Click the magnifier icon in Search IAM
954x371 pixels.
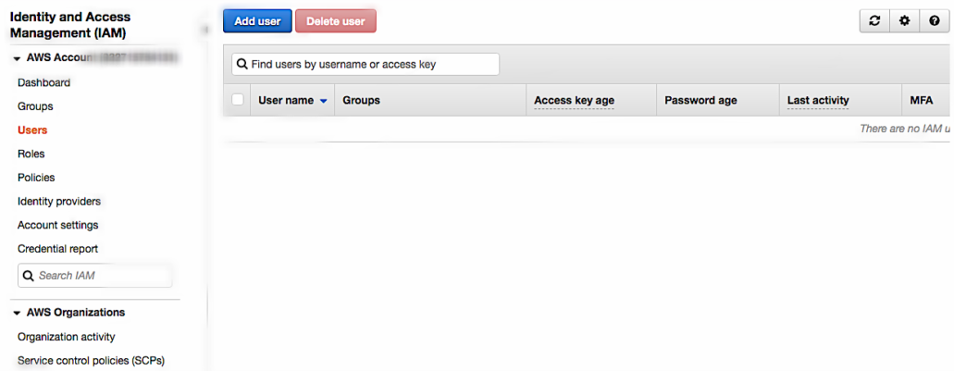coord(29,276)
